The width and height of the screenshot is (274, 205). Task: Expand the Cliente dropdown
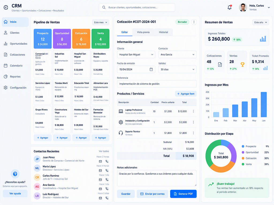tap(136, 54)
